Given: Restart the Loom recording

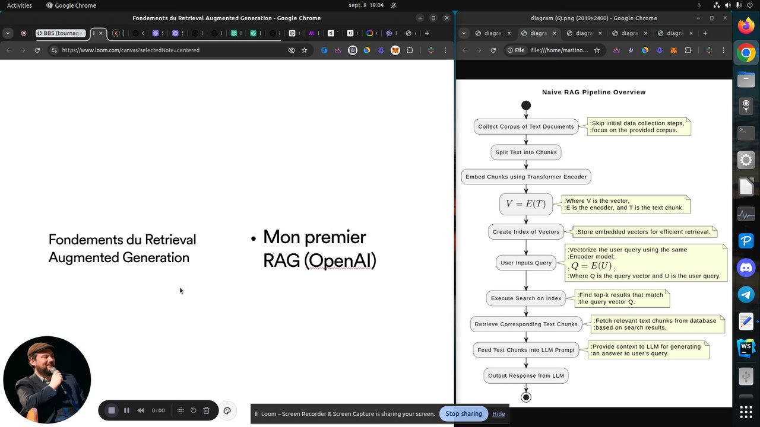Looking at the screenshot, I should pyautogui.click(x=194, y=410).
